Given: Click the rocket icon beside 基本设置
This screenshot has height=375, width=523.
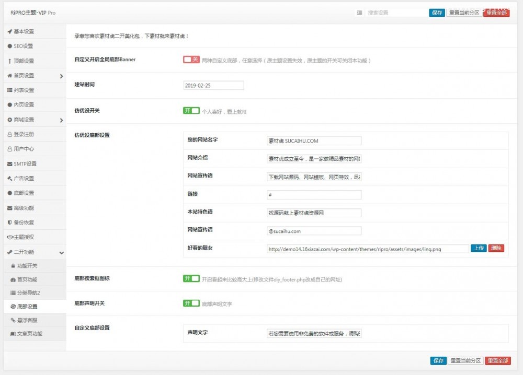Looking at the screenshot, I should point(9,32).
